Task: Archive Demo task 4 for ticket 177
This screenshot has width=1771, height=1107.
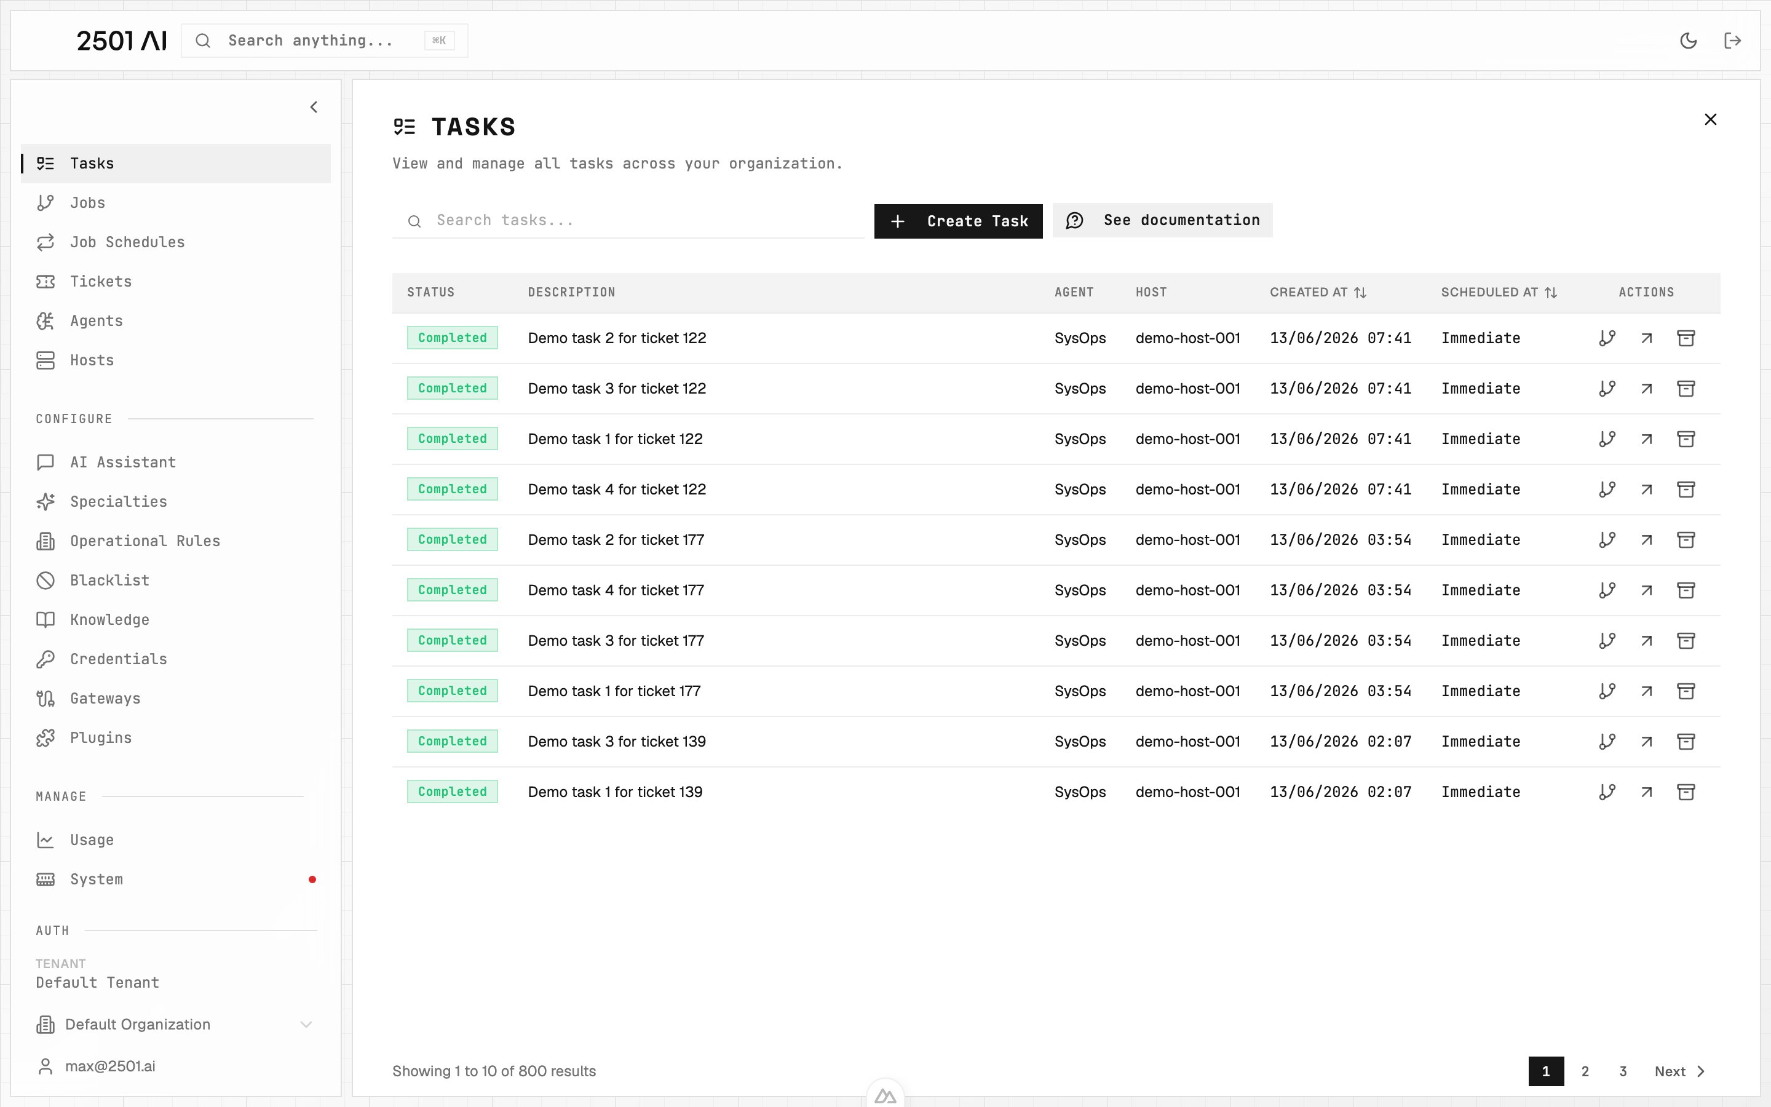Action: 1686,590
